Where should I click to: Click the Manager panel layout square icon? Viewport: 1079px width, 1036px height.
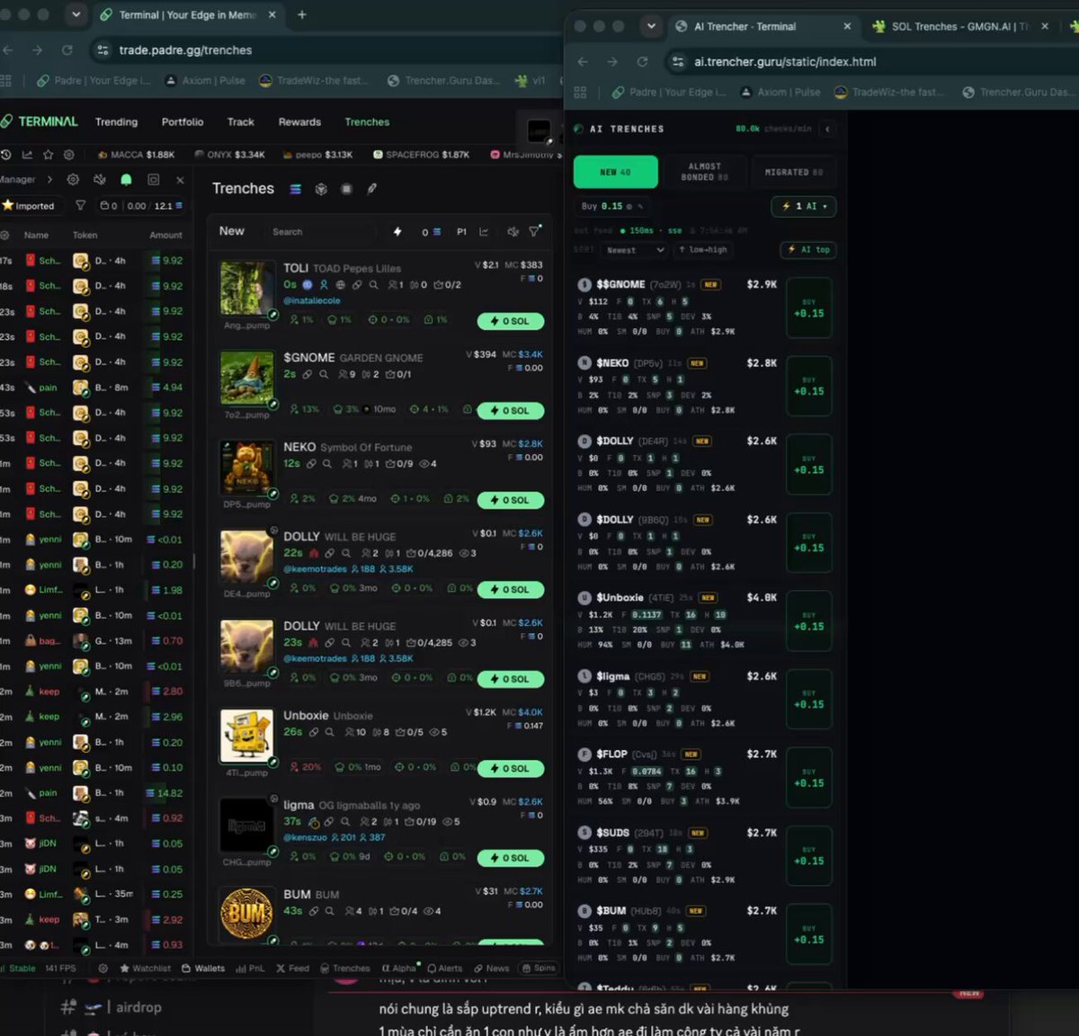[x=153, y=180]
